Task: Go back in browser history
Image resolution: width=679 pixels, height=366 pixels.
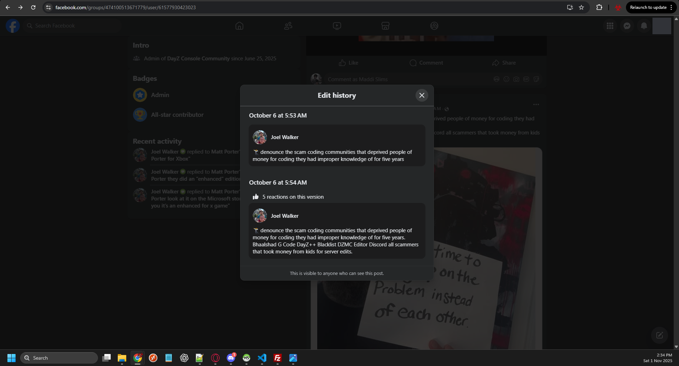Action: pyautogui.click(x=8, y=7)
